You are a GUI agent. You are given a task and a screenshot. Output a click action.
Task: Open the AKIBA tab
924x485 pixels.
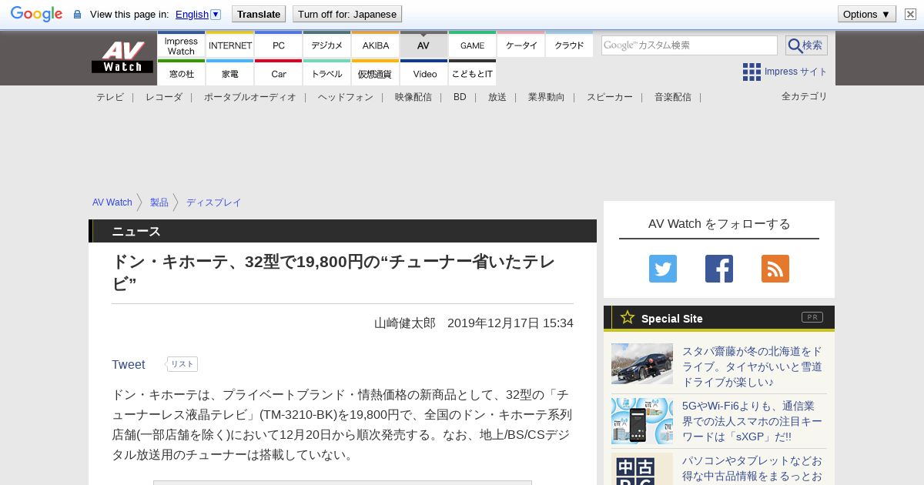[x=376, y=45]
